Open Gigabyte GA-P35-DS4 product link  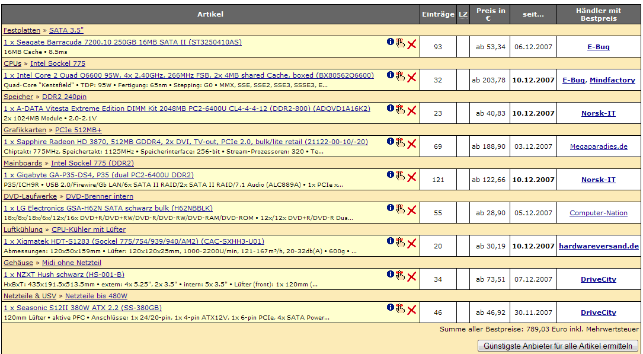(x=99, y=175)
